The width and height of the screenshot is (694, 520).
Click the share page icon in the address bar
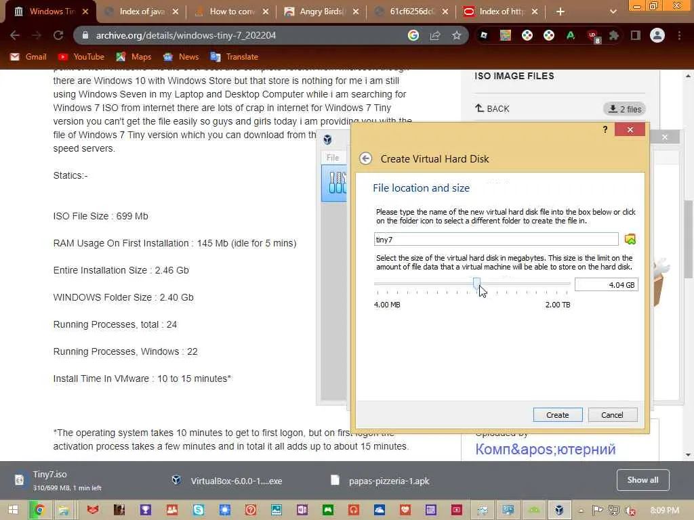(435, 35)
